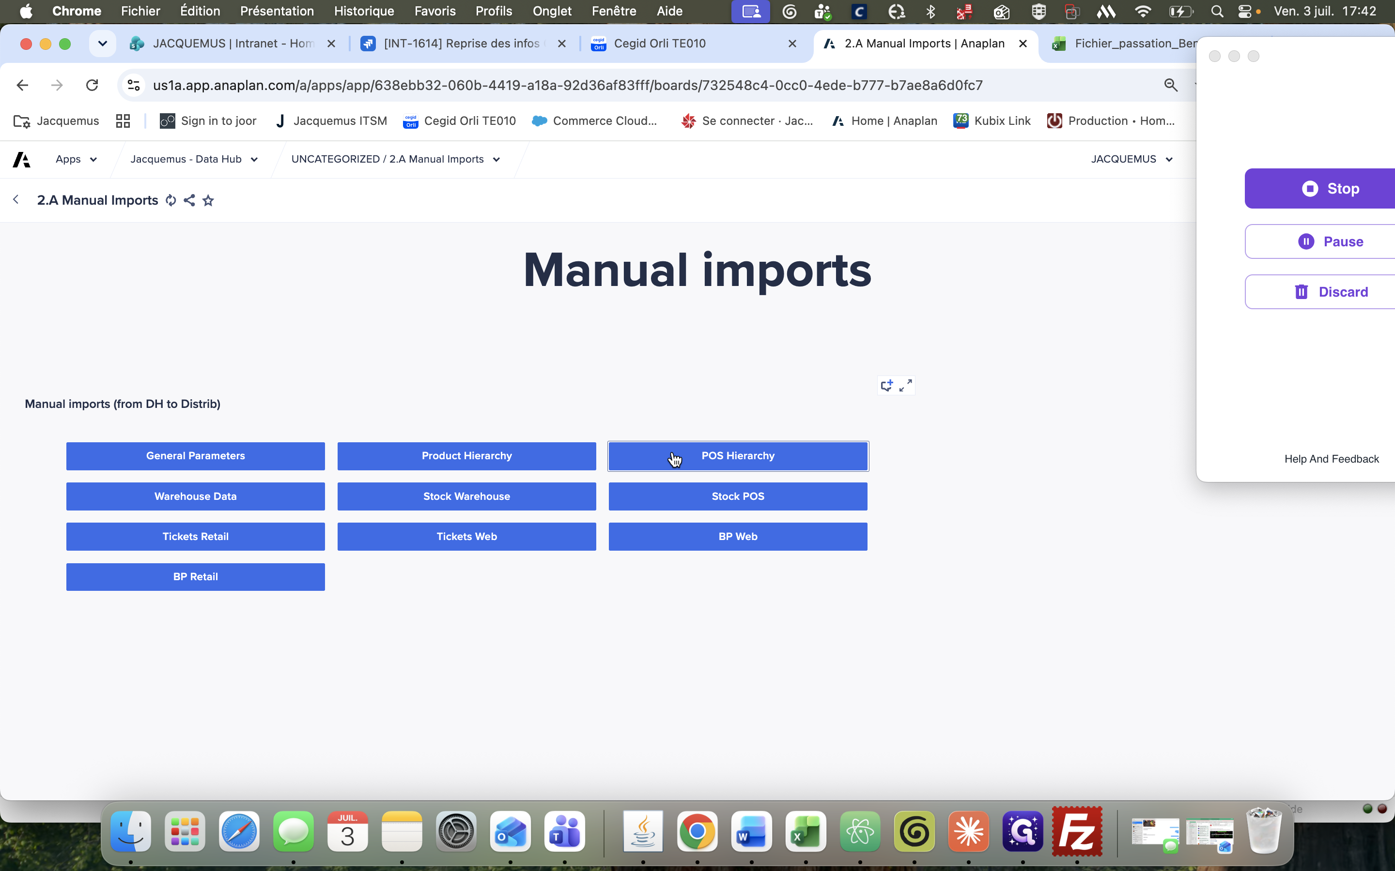1395x871 pixels.
Task: Click the add comment icon above the buttons
Action: 887,385
